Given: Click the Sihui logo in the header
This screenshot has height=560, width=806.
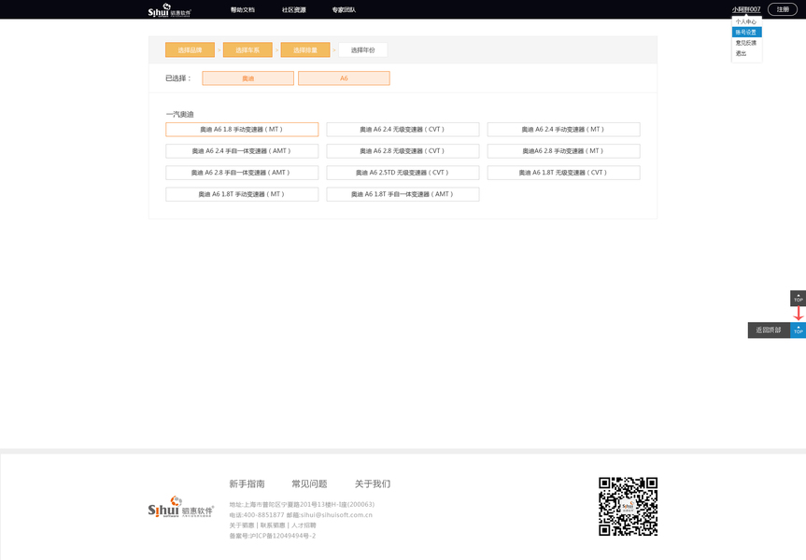Looking at the screenshot, I should [x=170, y=9].
